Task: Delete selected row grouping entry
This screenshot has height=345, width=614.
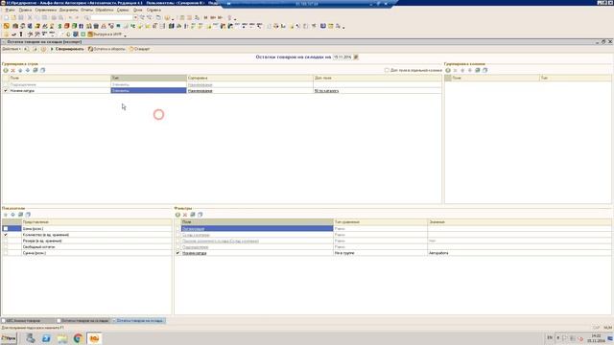Action: [x=12, y=70]
